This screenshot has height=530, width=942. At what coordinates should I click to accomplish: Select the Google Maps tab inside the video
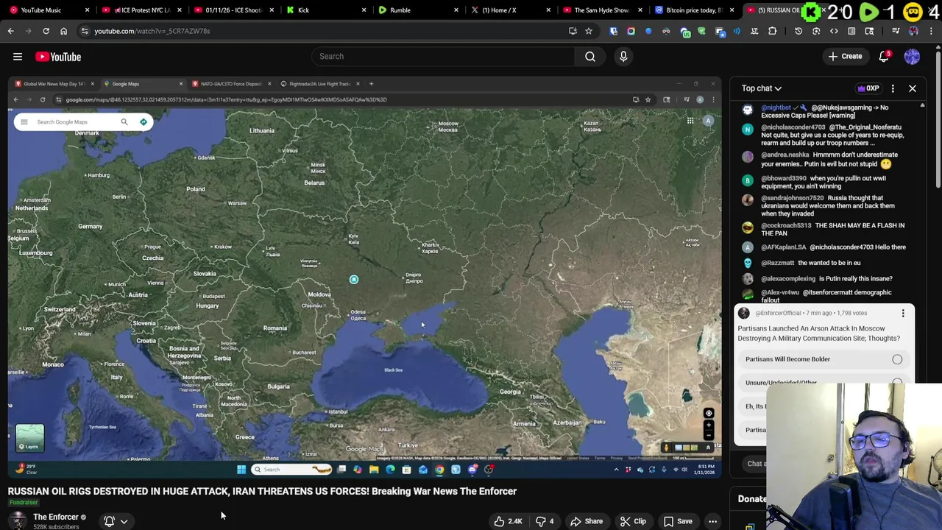click(x=142, y=84)
